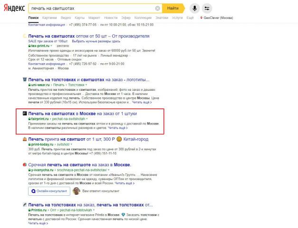Open search settings sliders icon
The height and width of the screenshot is (228, 298).
pos(207,9)
